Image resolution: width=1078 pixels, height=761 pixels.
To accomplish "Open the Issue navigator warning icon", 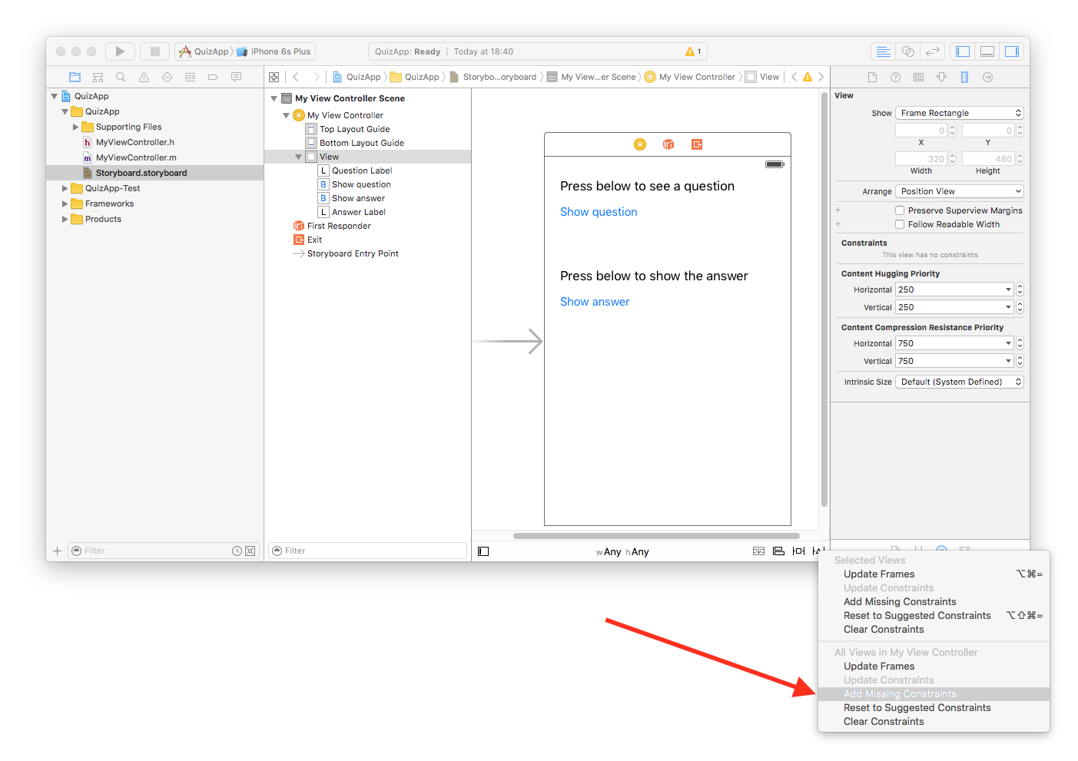I will tap(144, 77).
